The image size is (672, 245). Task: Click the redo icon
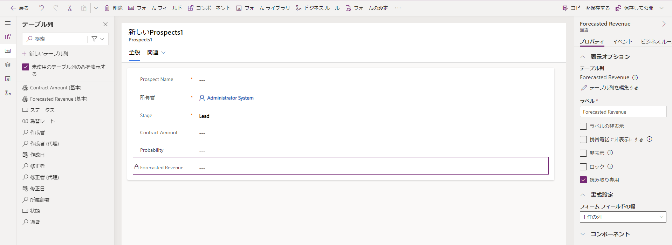[x=56, y=8]
